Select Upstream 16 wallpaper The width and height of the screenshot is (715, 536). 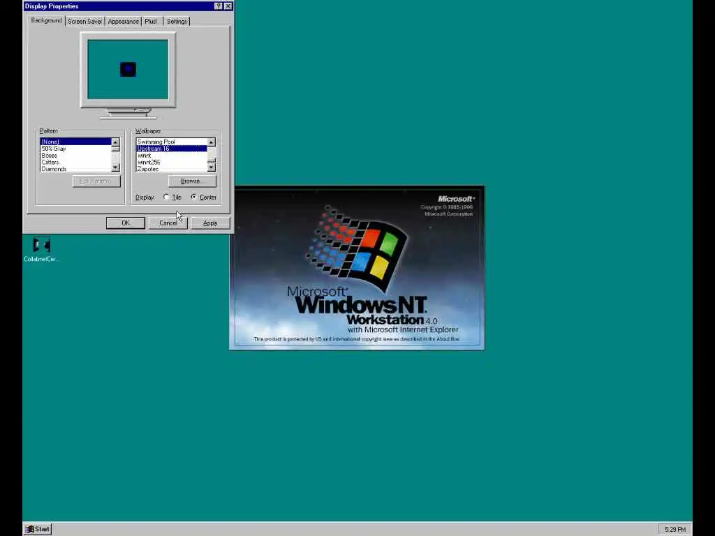pyautogui.click(x=172, y=149)
